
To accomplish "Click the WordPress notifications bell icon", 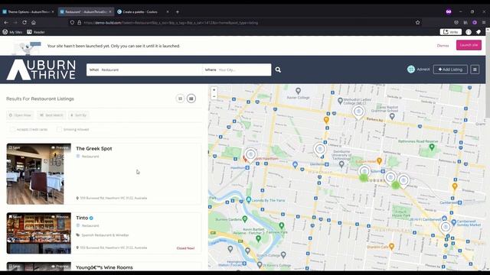I will [478, 32].
